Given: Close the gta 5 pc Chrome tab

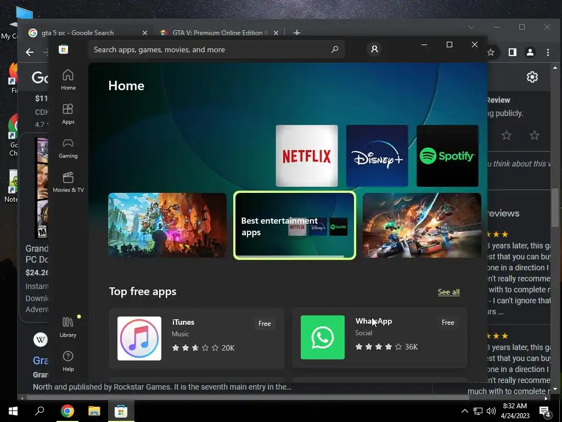Looking at the screenshot, I should coord(145,32).
